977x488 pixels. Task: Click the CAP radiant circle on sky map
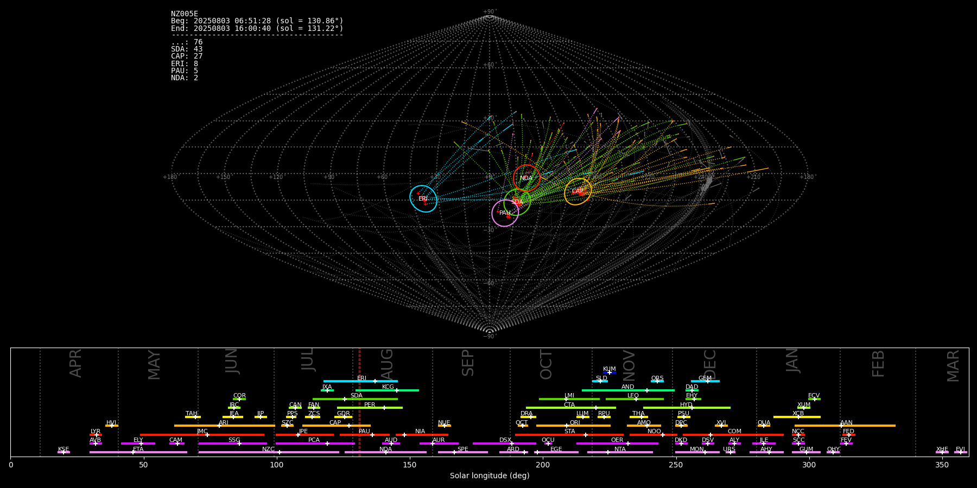tap(578, 191)
